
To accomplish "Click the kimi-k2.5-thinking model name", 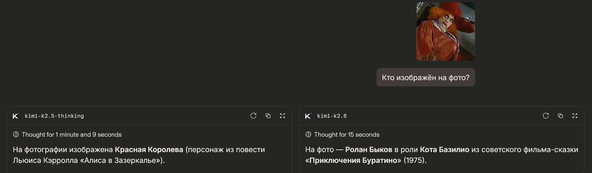I will (54, 116).
